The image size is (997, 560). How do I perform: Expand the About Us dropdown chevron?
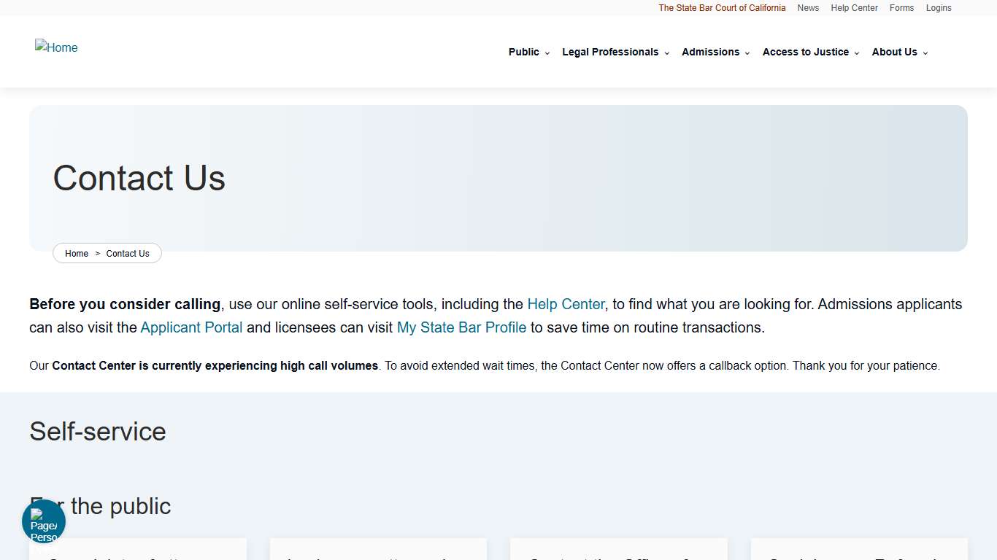click(x=925, y=52)
